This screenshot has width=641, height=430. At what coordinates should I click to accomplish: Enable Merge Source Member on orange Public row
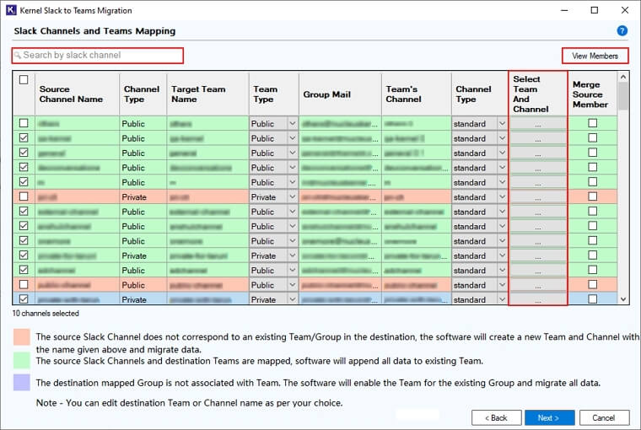coord(592,284)
